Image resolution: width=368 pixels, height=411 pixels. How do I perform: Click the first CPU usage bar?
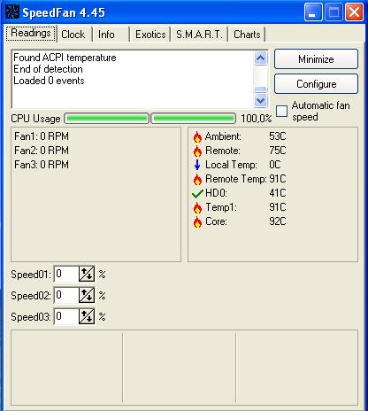click(x=106, y=119)
